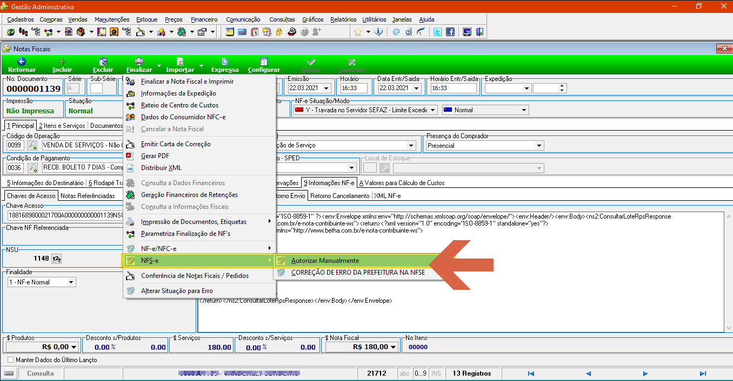This screenshot has height=381, width=733.
Task: Open the Facebook icon in toolbar
Action: click(450, 32)
